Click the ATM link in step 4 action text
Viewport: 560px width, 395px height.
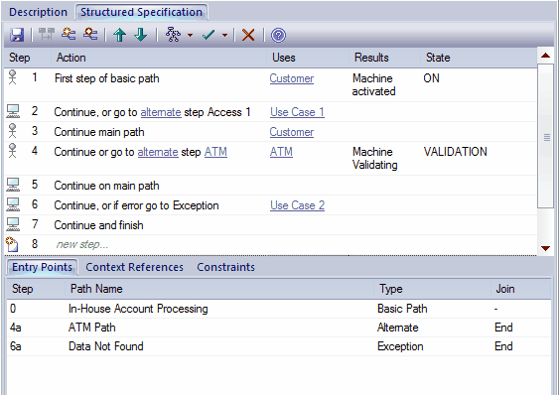coord(215,152)
